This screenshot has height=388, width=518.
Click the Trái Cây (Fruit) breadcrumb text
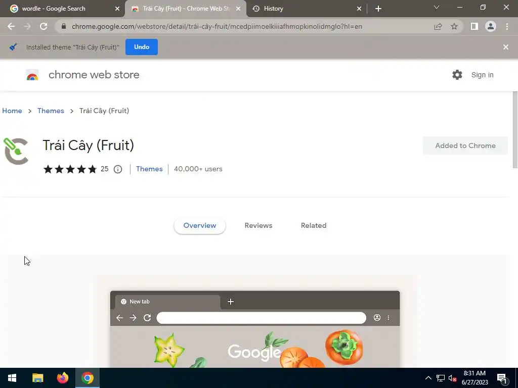point(104,111)
